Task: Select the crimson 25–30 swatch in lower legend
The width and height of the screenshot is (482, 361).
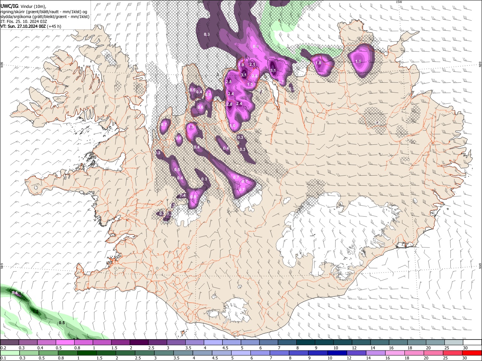Action: pos(453,353)
